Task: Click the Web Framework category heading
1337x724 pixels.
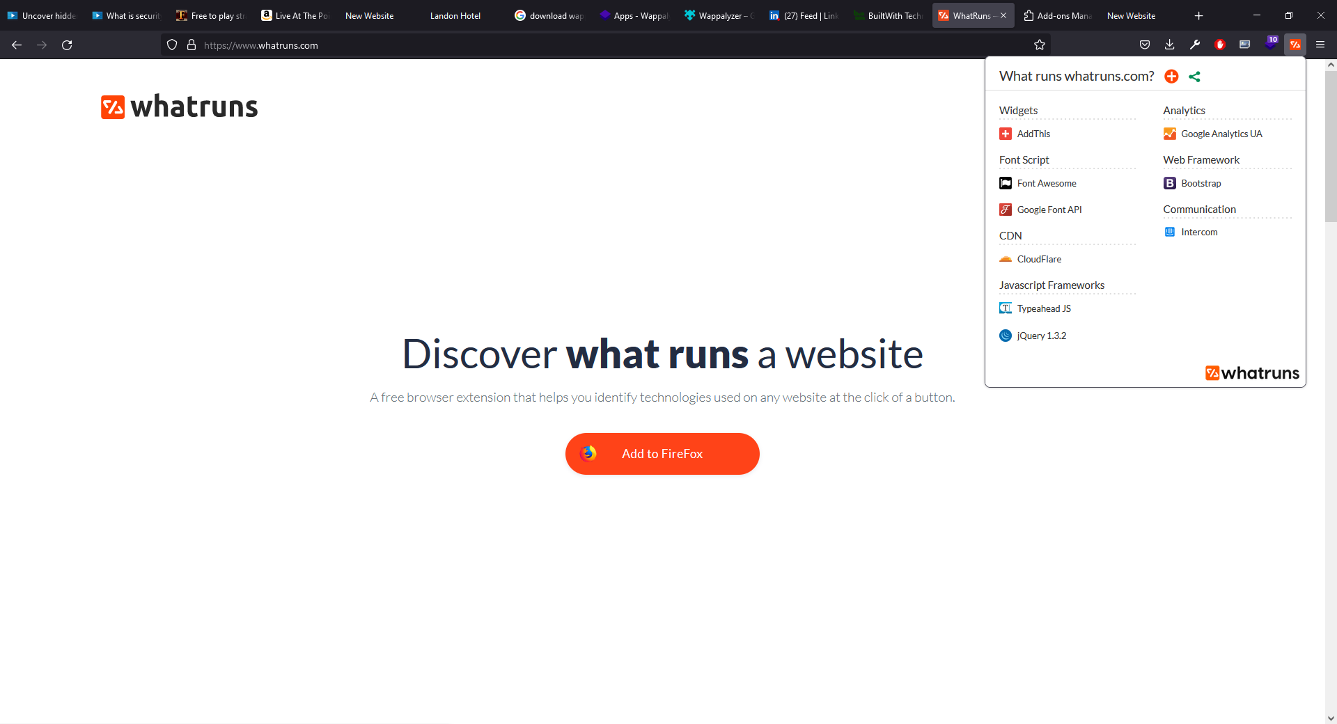Action: (1201, 160)
